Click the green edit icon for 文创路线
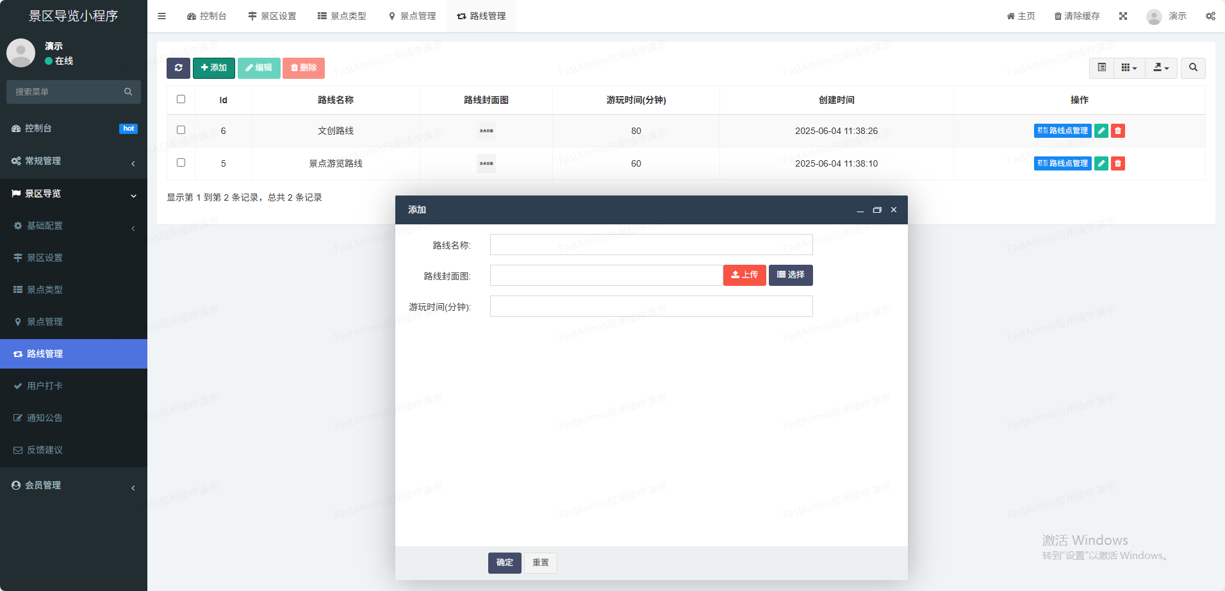This screenshot has height=591, width=1225. click(x=1101, y=131)
